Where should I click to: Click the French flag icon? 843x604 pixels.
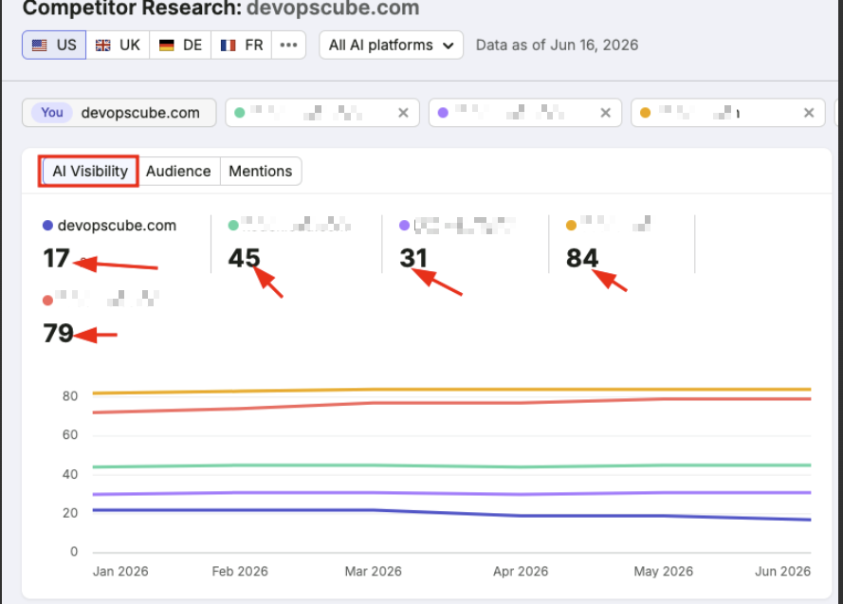pos(228,46)
